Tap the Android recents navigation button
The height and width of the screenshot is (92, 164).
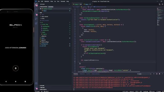tap(25, 82)
